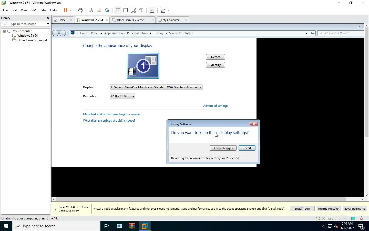The image size is (369, 231).
Task: Open the power options arrow beside pause
Action: (71, 10)
